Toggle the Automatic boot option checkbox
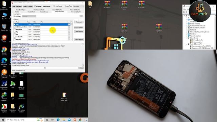Viewport: 217px width, 122px height. (x=14, y=16)
